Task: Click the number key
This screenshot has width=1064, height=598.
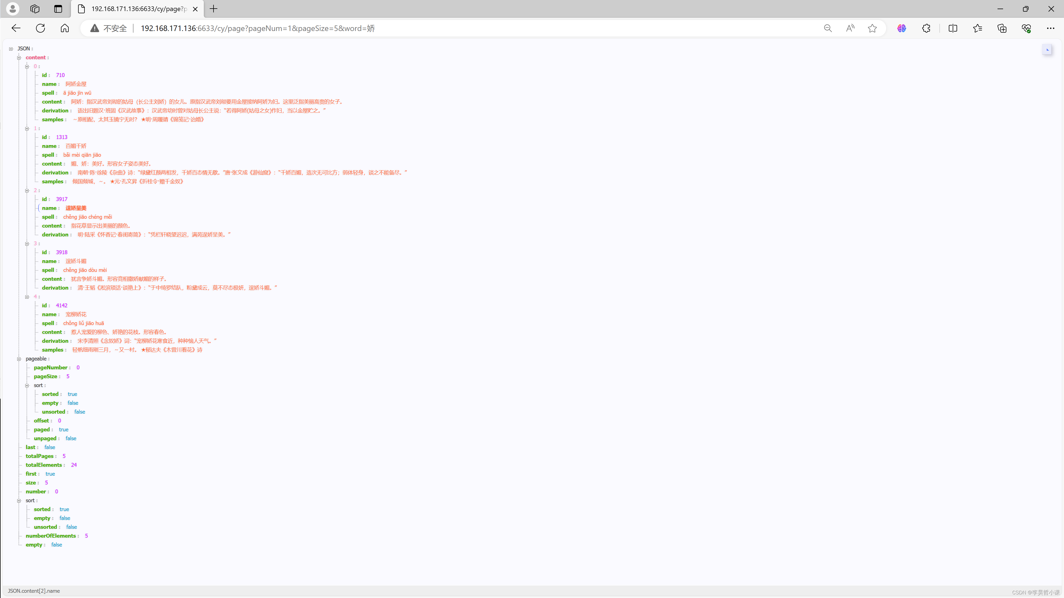Action: (x=36, y=492)
